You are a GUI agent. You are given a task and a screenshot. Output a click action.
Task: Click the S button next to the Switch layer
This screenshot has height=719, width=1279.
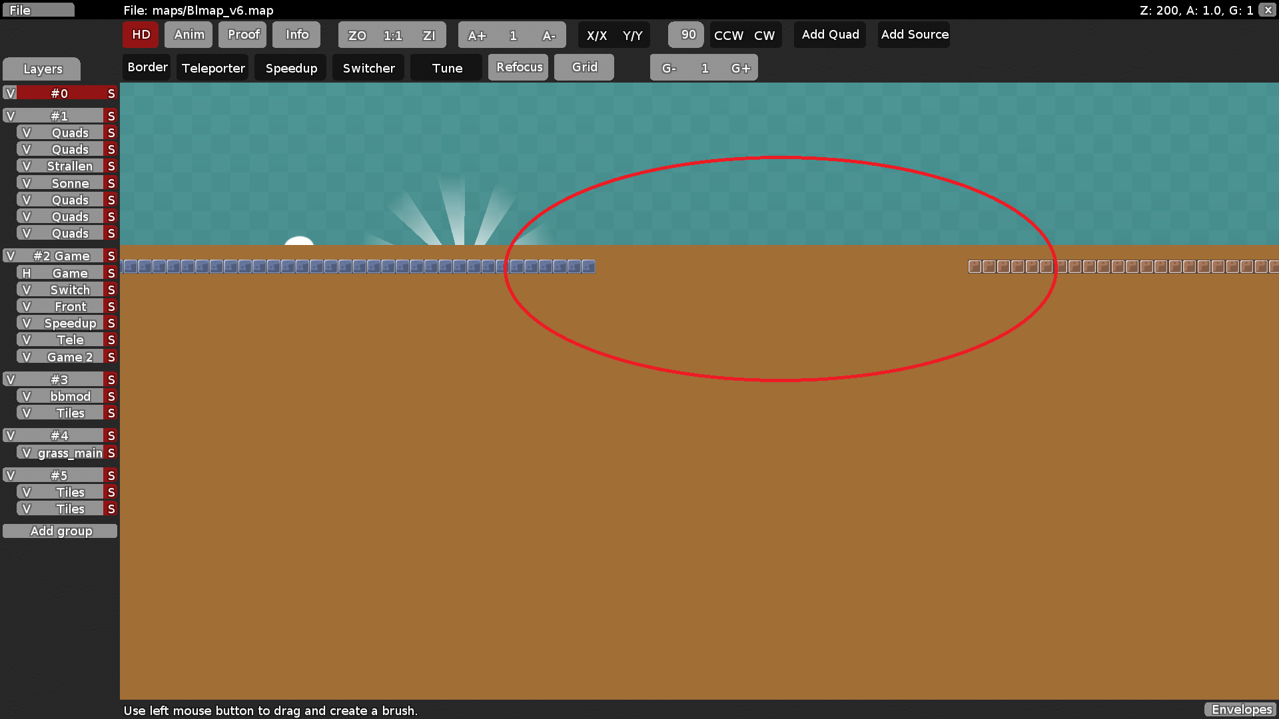pos(111,290)
